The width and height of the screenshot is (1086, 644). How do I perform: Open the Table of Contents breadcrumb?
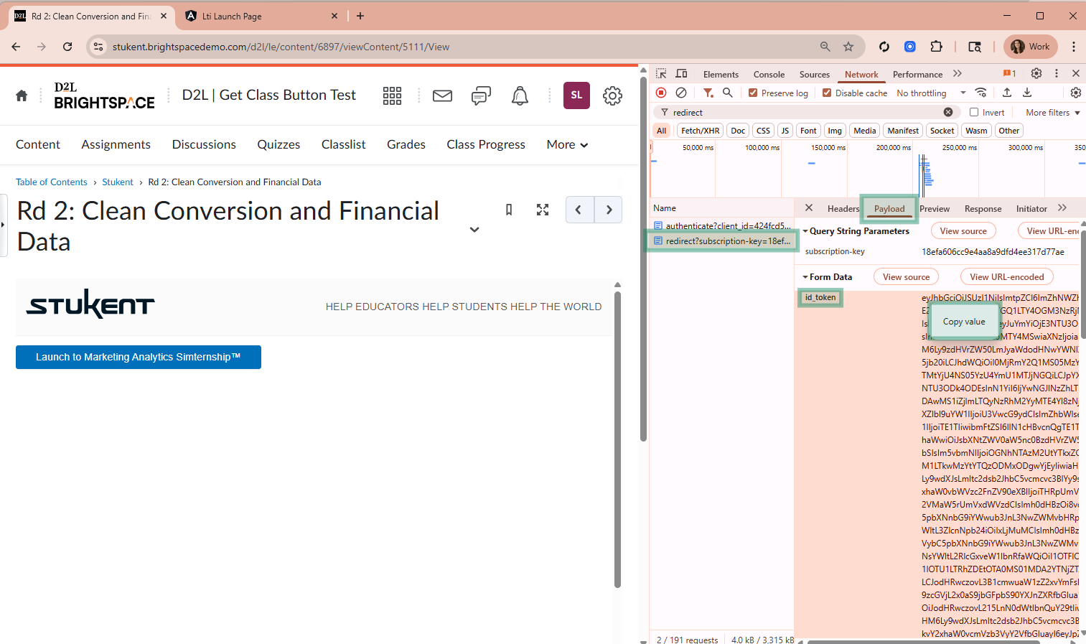[x=52, y=182]
